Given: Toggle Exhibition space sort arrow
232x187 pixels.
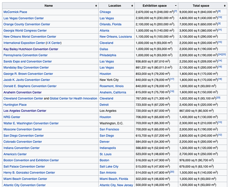Looking at the screenshot, I should 176,6.
